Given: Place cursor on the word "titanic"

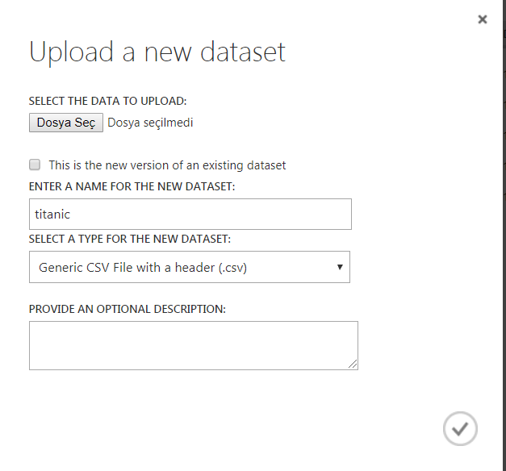Looking at the screenshot, I should pyautogui.click(x=52, y=215).
